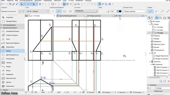The width and height of the screenshot is (170, 95).
Task: Select 'Разрезы' in Navigator tree
Action: [157, 36]
